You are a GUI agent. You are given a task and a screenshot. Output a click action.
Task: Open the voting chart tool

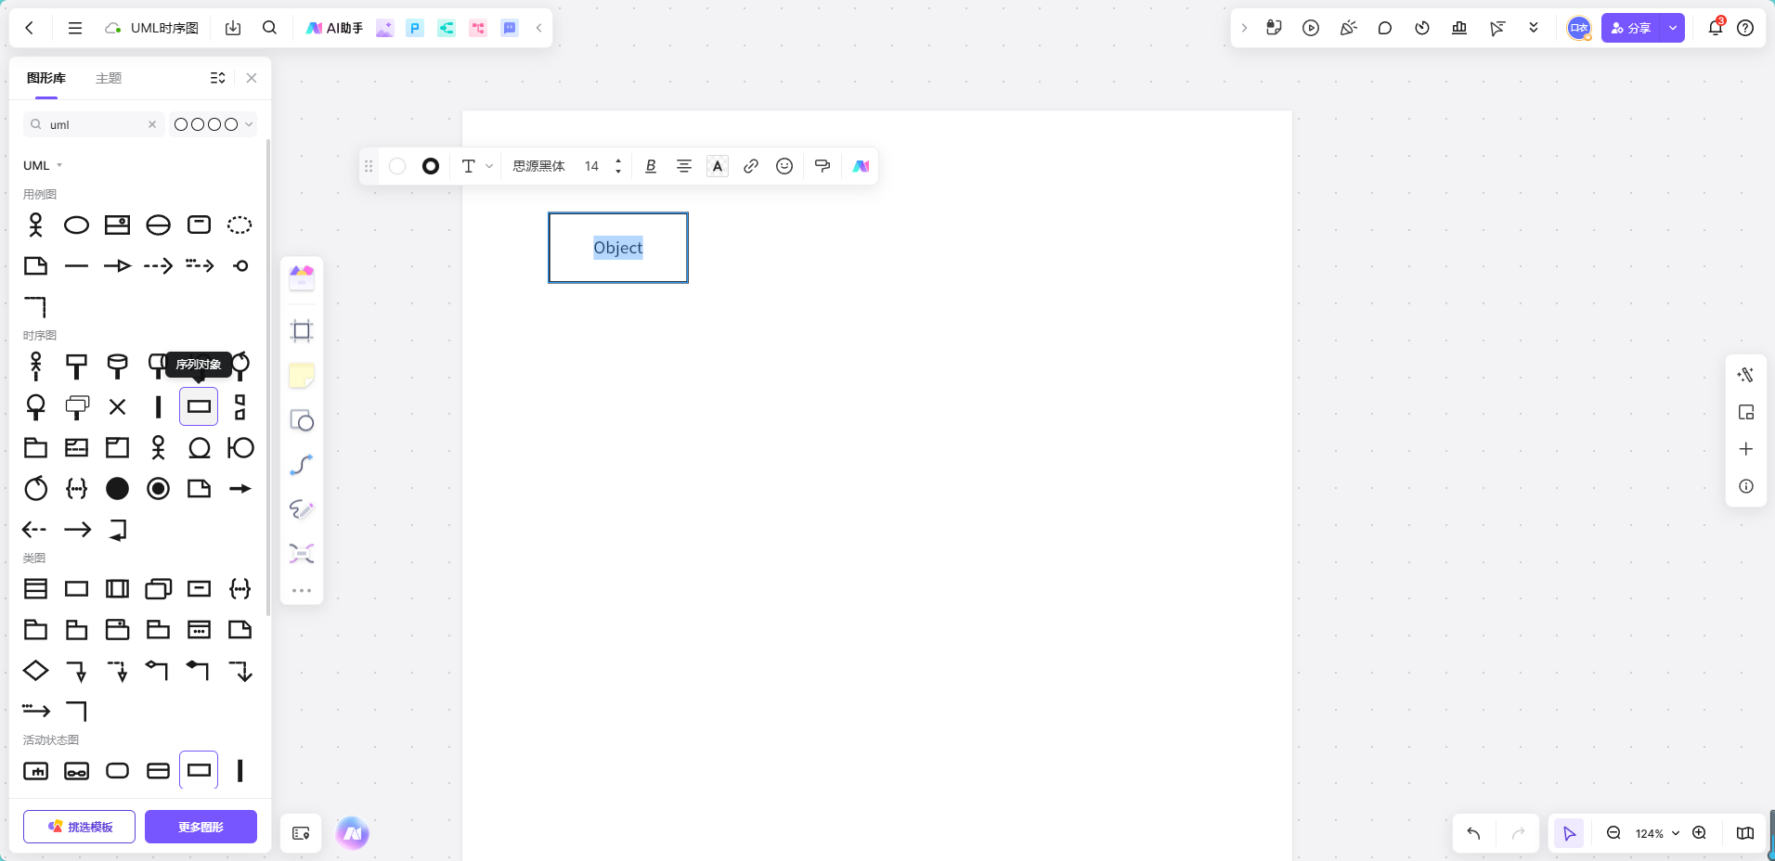1459,28
